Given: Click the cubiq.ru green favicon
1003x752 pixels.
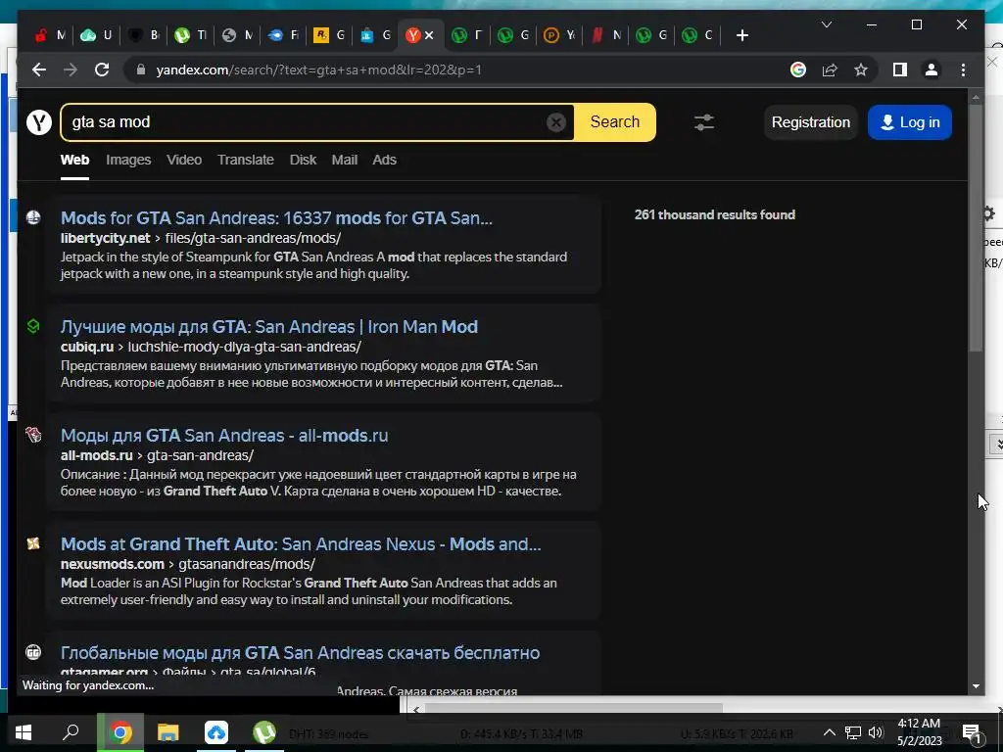Looking at the screenshot, I should [x=33, y=326].
